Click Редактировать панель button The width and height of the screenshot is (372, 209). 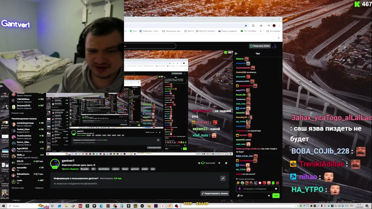[x=215, y=193]
